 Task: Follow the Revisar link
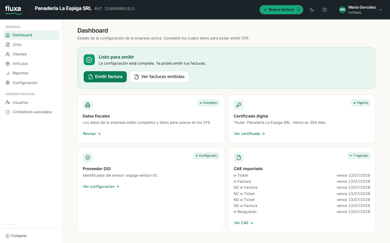92,134
